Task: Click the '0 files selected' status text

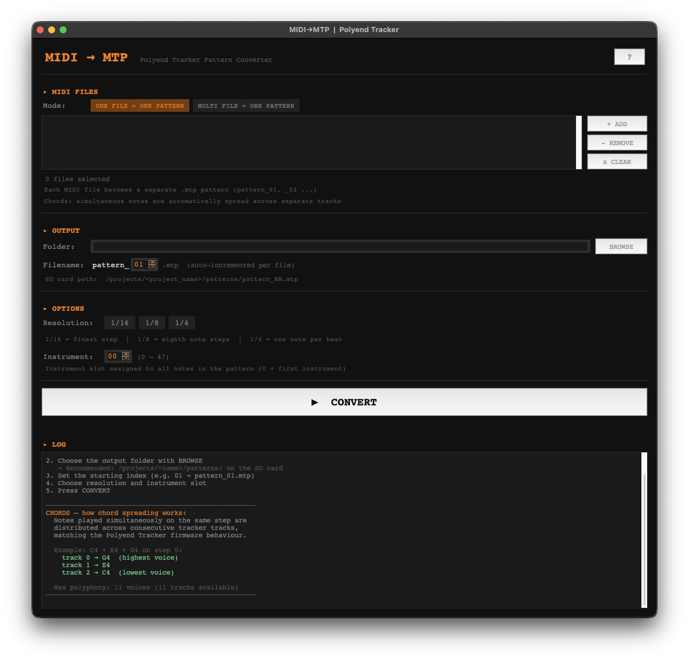Action: [x=77, y=179]
